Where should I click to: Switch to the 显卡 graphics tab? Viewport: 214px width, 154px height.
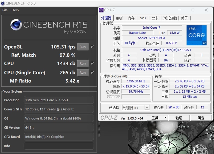[155, 18]
